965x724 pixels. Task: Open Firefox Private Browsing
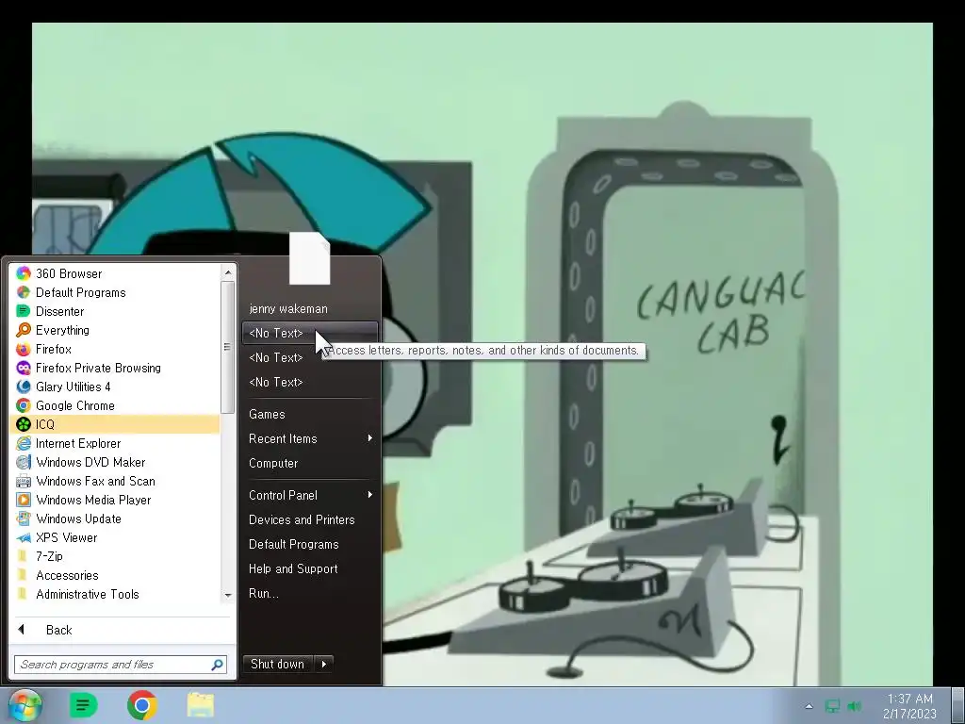115,369
